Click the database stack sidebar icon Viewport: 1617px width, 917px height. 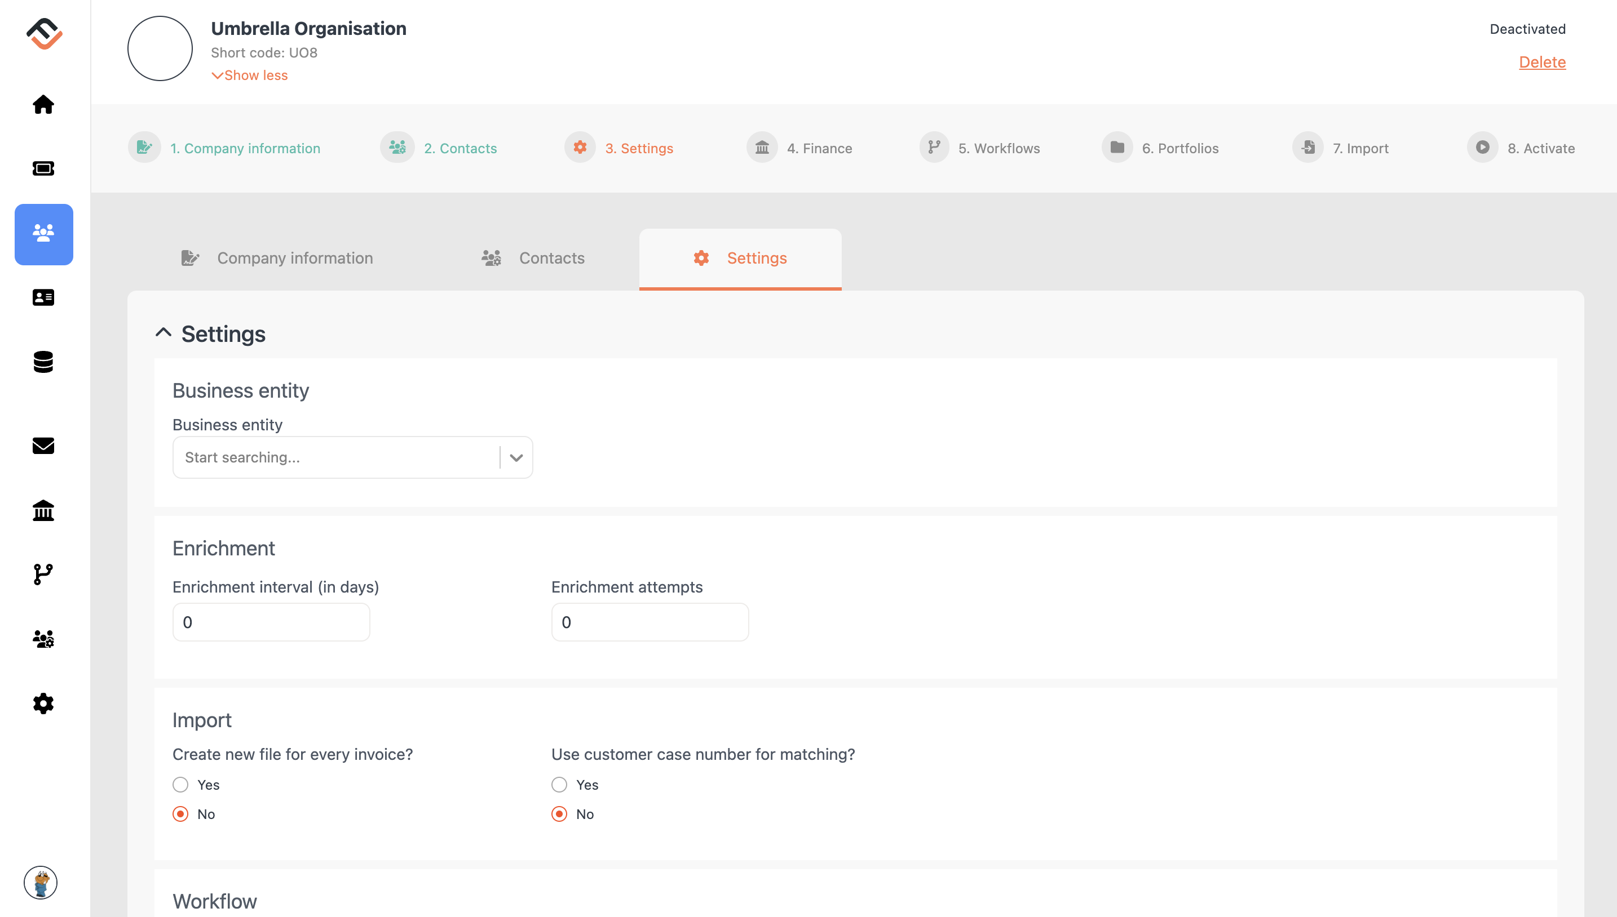coord(43,362)
